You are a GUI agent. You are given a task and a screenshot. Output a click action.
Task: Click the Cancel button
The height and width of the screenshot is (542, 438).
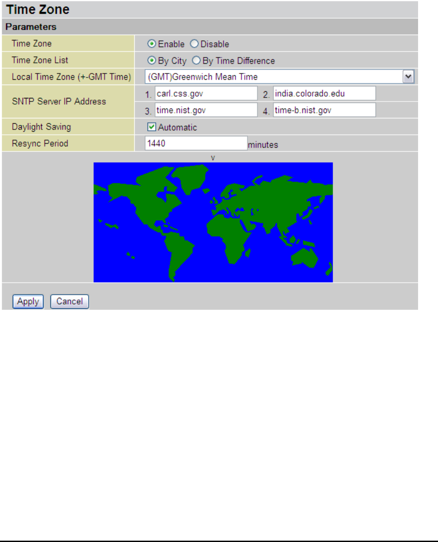[70, 301]
